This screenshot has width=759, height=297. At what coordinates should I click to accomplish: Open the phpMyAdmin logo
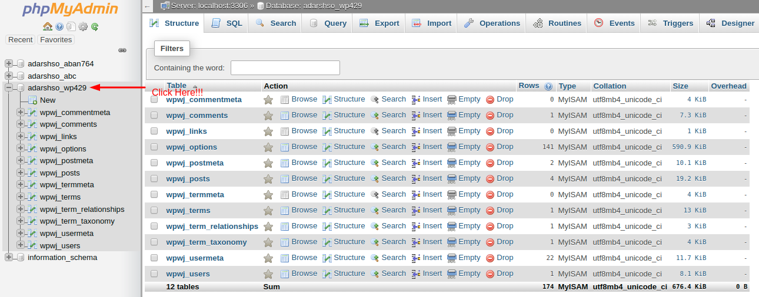tap(71, 9)
